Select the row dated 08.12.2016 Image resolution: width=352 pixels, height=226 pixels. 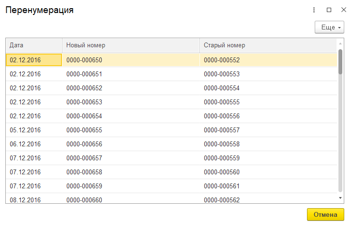171,198
